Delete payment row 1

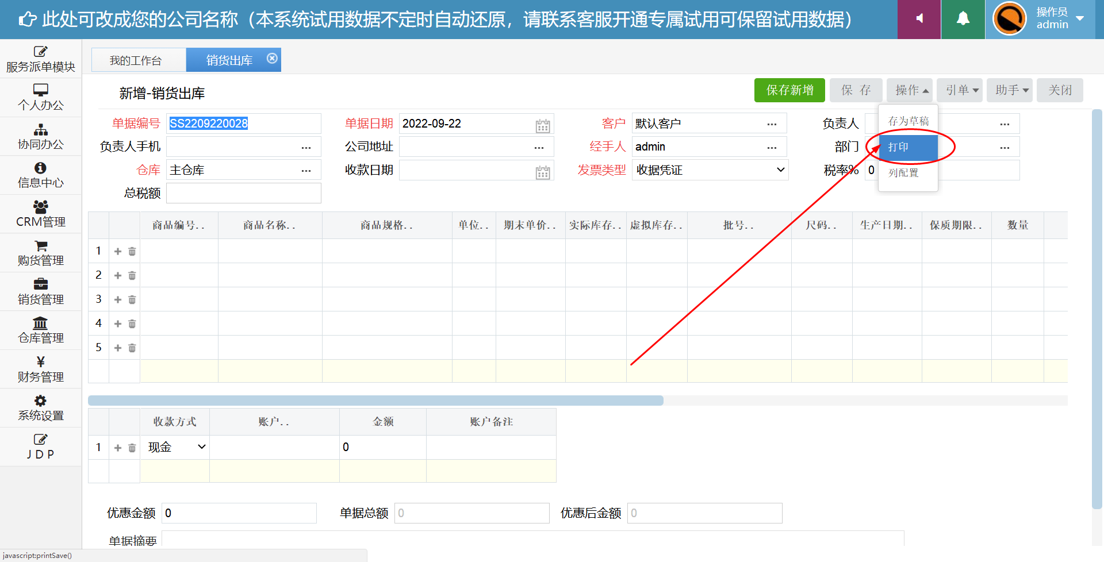coord(132,448)
